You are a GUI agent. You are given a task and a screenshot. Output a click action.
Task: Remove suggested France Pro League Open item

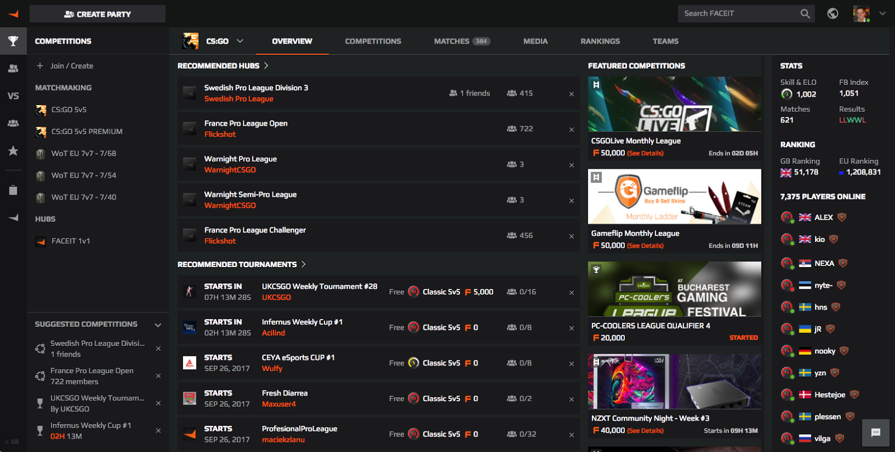click(x=158, y=376)
